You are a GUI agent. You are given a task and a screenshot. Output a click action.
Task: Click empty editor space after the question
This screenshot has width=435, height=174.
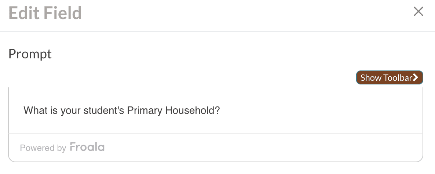312,110
